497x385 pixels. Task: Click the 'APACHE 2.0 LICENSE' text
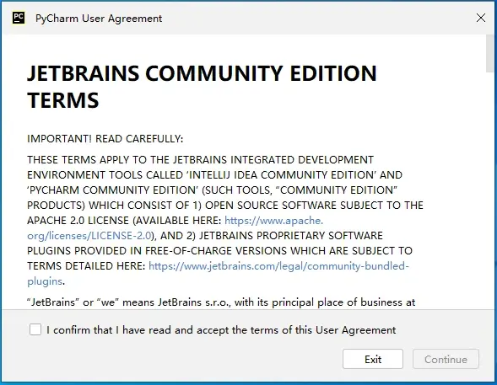[78, 221]
